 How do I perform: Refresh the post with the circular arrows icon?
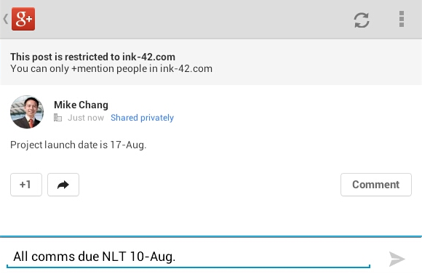(x=362, y=20)
